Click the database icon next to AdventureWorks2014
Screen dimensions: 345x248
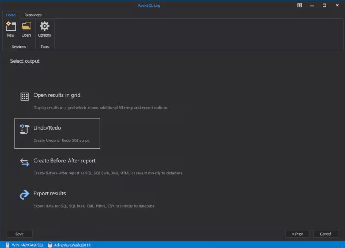tap(51, 244)
